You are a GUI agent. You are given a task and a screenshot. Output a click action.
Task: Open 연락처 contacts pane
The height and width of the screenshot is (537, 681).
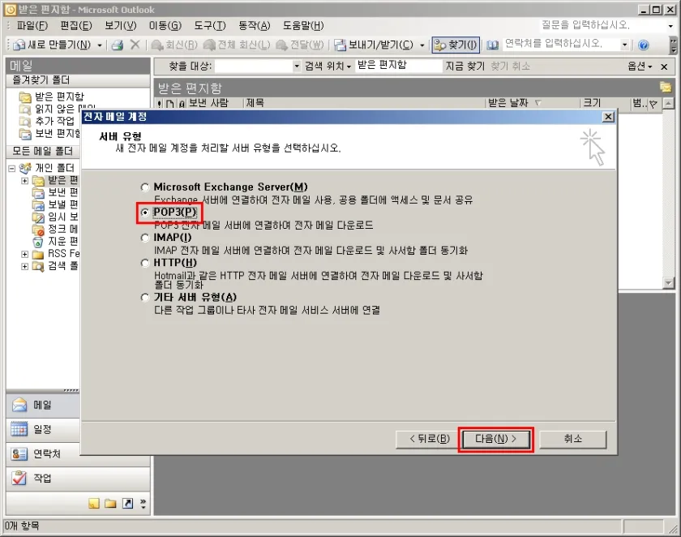click(42, 454)
